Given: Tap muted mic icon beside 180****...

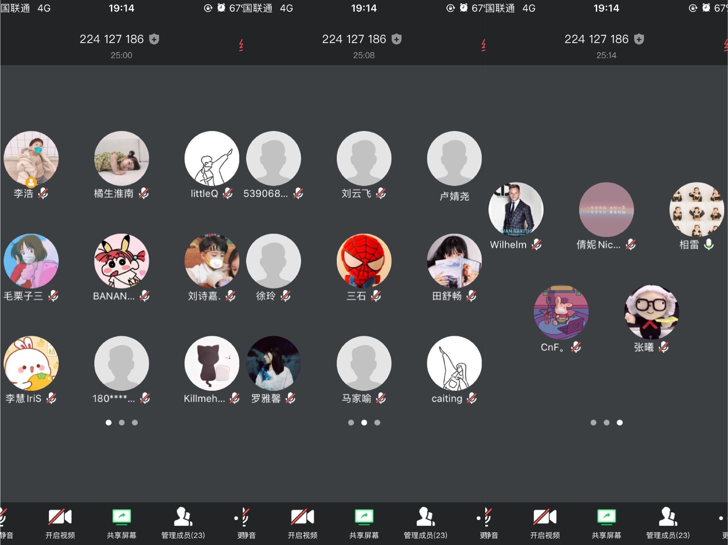Looking at the screenshot, I should pyautogui.click(x=145, y=398).
